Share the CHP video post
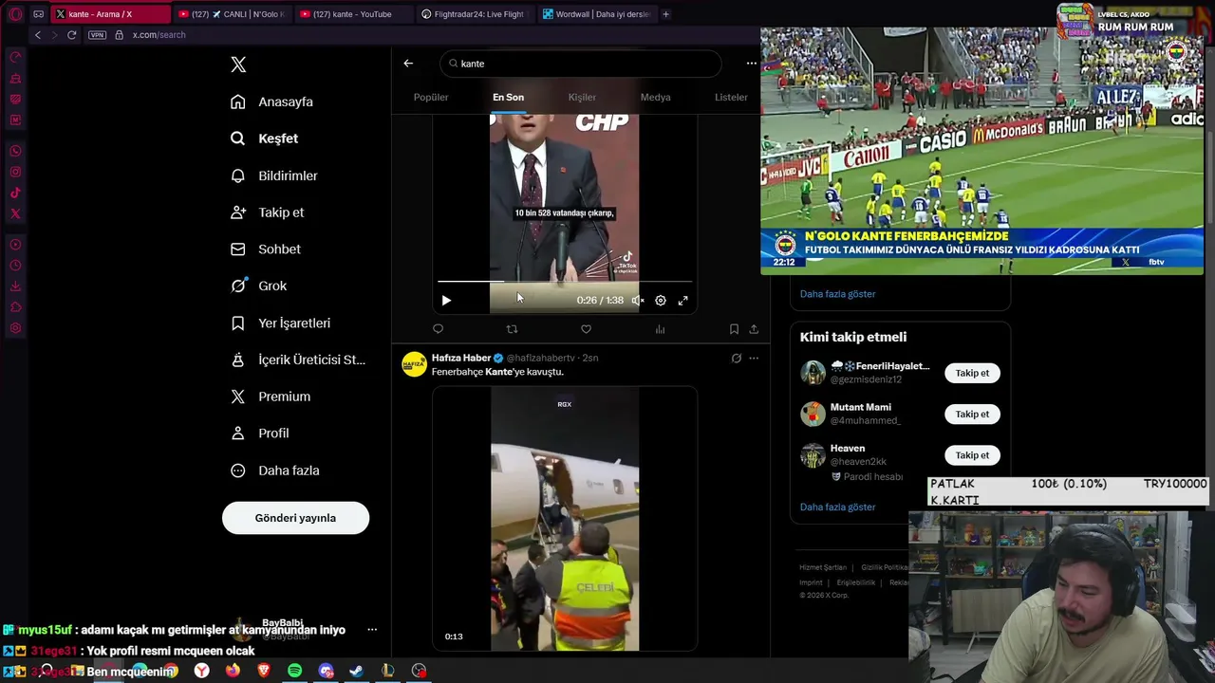Viewport: 1215px width, 683px height. tap(754, 329)
